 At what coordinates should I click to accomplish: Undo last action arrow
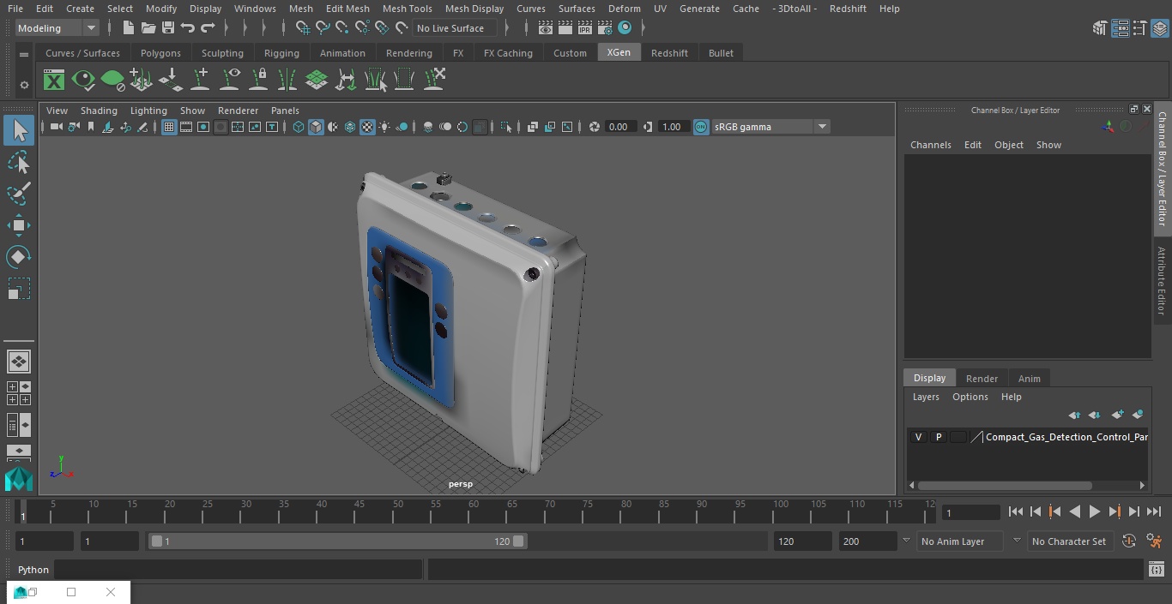point(187,28)
